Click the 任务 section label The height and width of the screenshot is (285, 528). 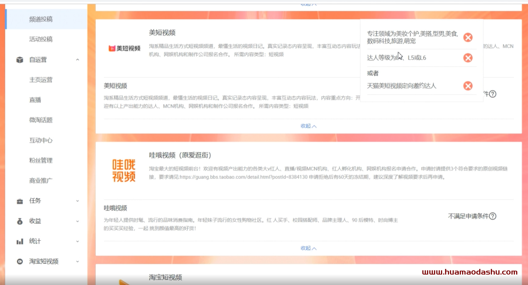[x=35, y=201]
